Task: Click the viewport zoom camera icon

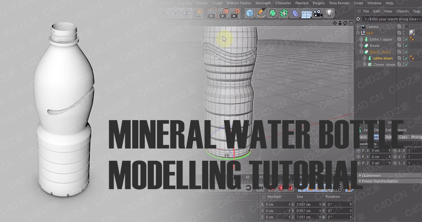Action: [340, 23]
